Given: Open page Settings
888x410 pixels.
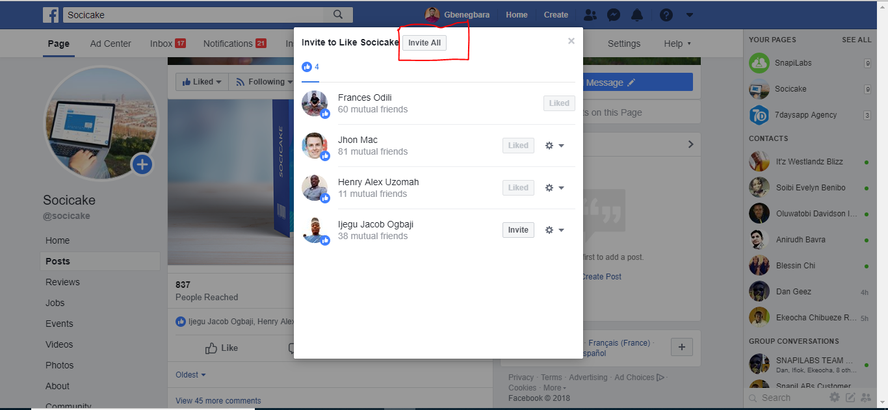Looking at the screenshot, I should click(624, 44).
